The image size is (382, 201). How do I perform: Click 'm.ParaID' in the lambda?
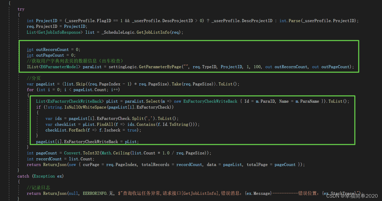click(x=265, y=101)
